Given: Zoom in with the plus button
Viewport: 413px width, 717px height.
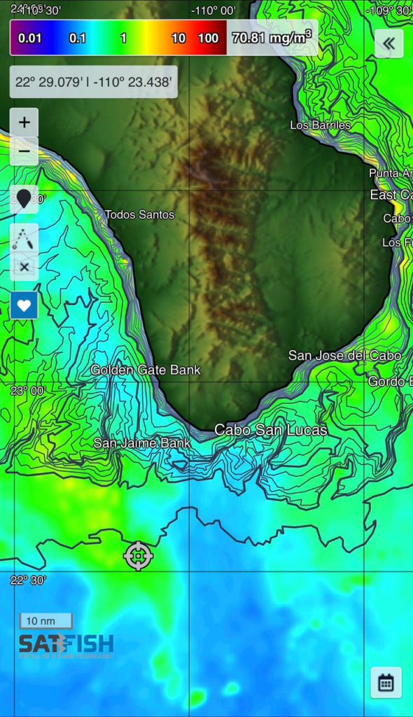Looking at the screenshot, I should (24, 122).
